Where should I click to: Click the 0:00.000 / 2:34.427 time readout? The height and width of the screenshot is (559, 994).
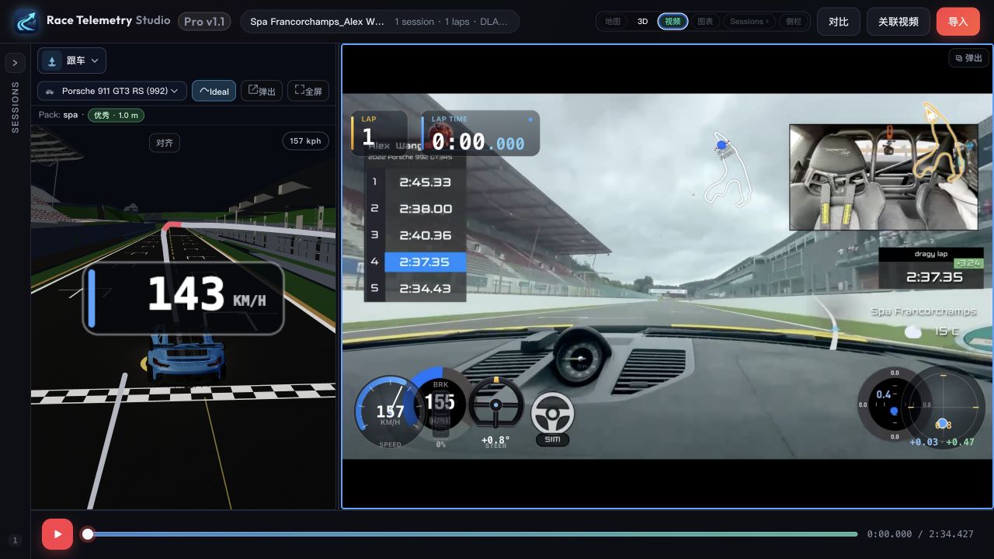click(x=920, y=534)
